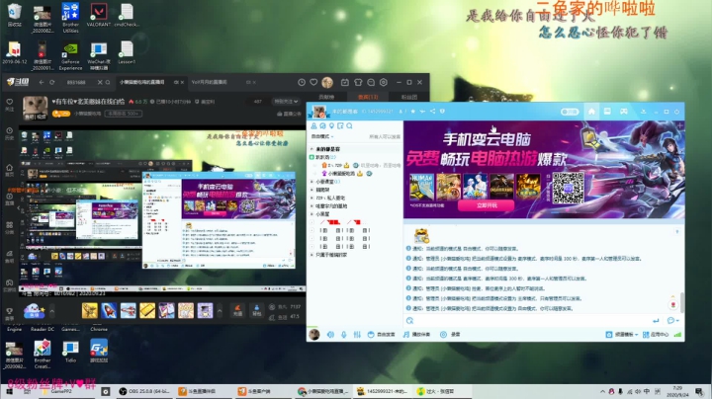Viewport: 712px width, 399px height.
Task: Toggle YY free speech mode button
Action: (381, 335)
